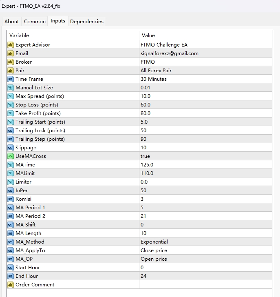Click the double icon next to MALimit
The width and height of the screenshot is (280, 297).
click(x=11, y=173)
